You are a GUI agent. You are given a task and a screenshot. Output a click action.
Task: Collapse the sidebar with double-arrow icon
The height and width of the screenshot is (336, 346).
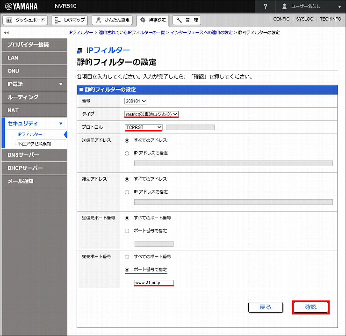[6, 33]
